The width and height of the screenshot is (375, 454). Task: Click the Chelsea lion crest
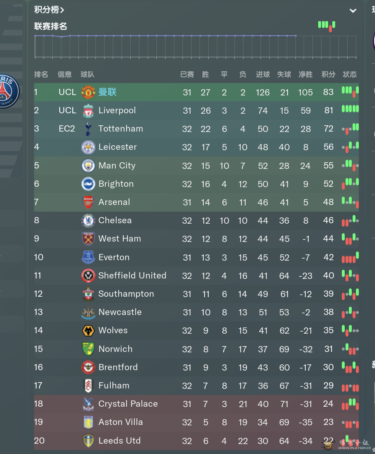pyautogui.click(x=88, y=221)
